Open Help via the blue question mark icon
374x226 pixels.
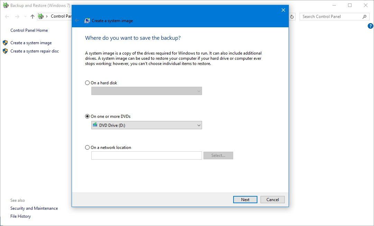tap(371, 26)
